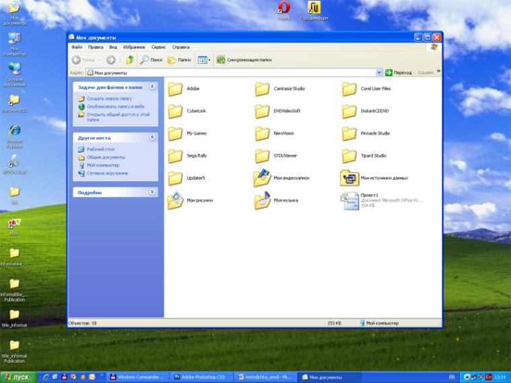
Task: Open the Избранное menu
Action: 134,47
